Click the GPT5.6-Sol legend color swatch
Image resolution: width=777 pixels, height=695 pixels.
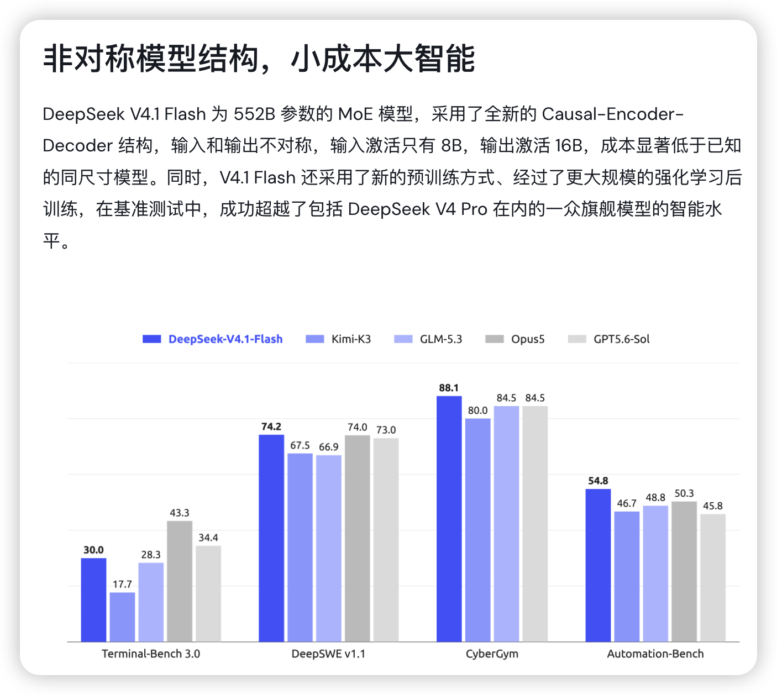(577, 339)
